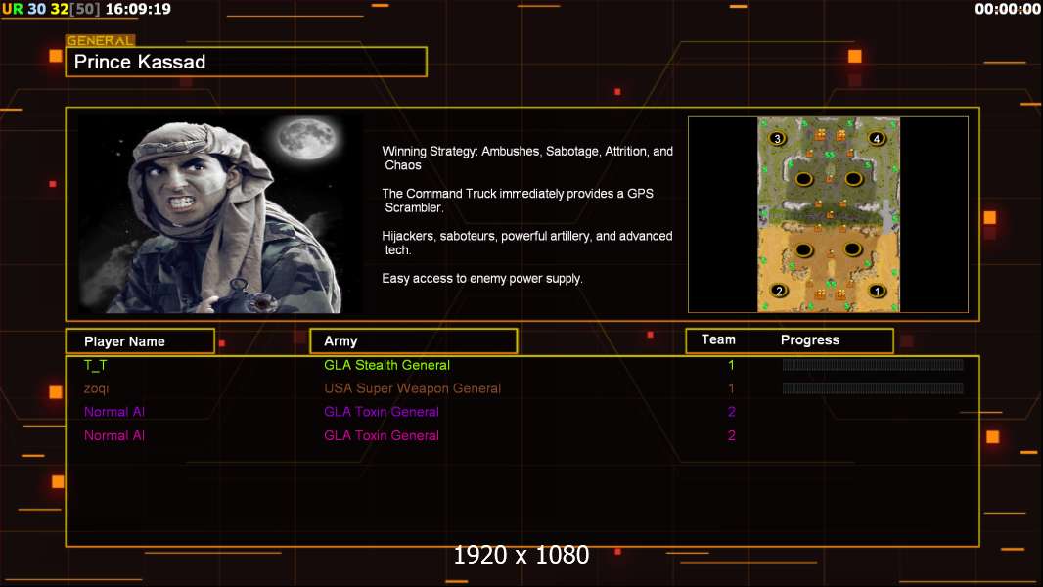The width and height of the screenshot is (1043, 587).
Task: Click start position 1 on minimap
Action: point(877,291)
